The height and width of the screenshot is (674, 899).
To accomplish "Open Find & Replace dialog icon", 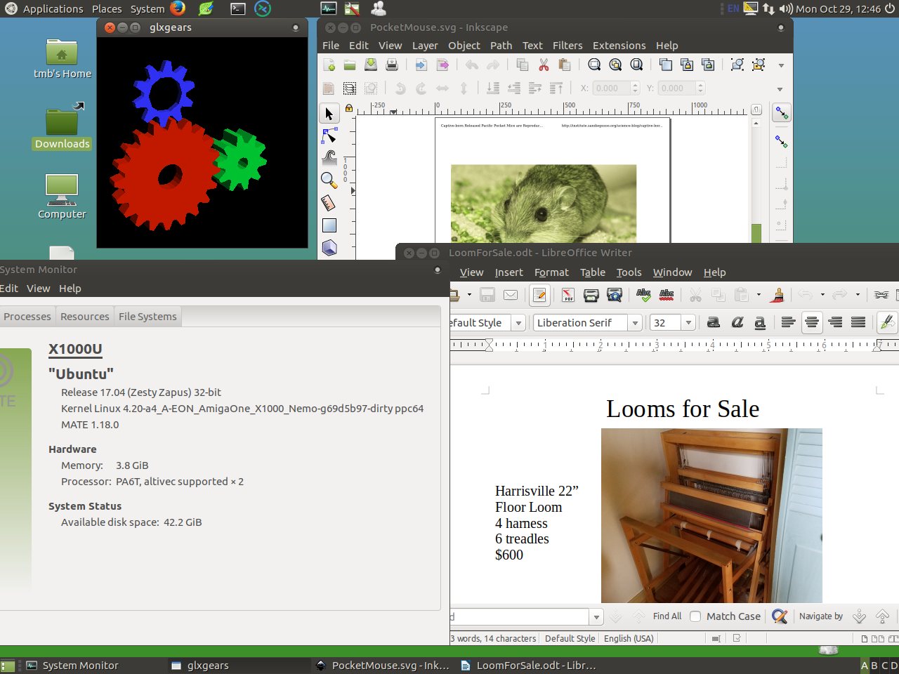I will 780,616.
